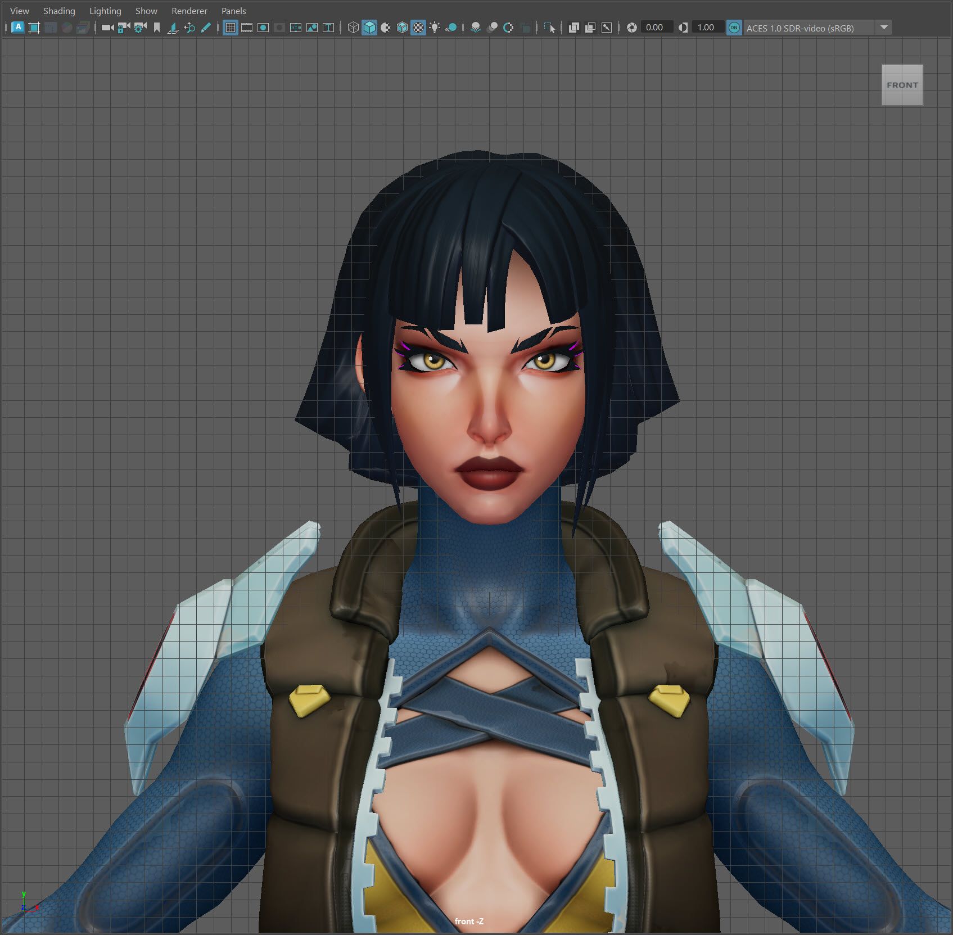The width and height of the screenshot is (953, 935).
Task: Open the Renderer menu
Action: pyautogui.click(x=189, y=11)
